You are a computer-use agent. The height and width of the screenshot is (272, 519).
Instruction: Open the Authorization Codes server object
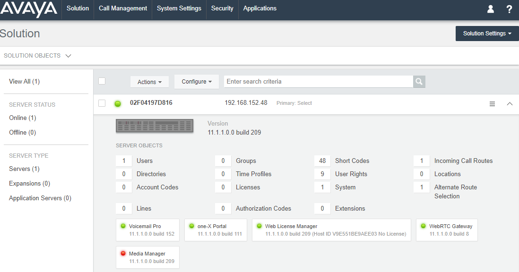tap(263, 209)
